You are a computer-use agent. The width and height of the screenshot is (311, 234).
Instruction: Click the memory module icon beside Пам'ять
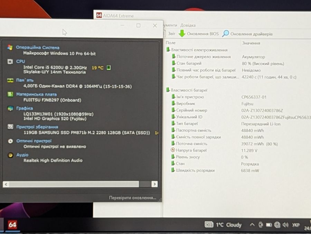pos(10,81)
